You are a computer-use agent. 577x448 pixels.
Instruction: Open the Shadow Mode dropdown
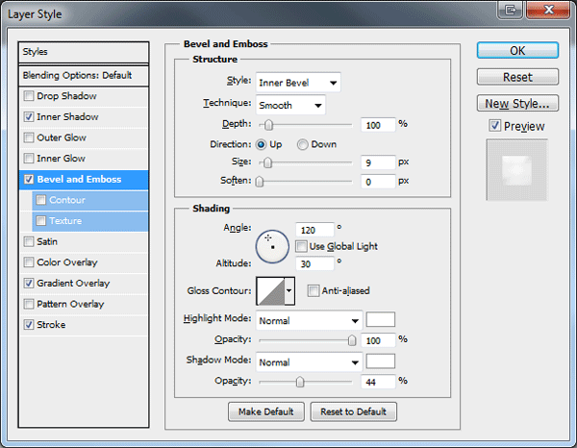[x=309, y=361]
